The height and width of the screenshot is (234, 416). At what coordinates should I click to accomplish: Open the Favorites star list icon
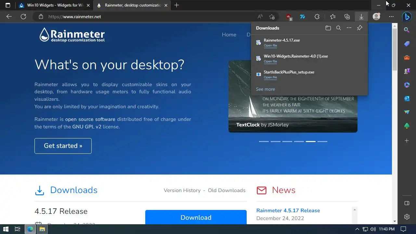pyautogui.click(x=332, y=17)
